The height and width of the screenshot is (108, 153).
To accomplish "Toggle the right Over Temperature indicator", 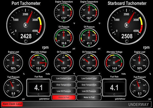I will click(89, 85).
